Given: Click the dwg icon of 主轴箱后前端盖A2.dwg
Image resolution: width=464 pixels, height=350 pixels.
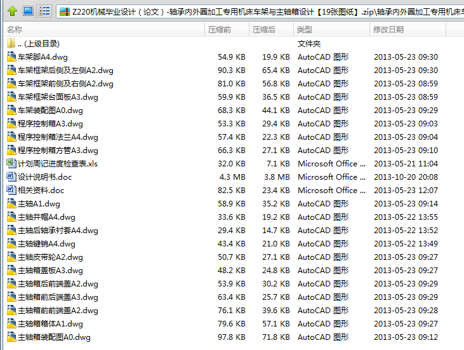Looking at the screenshot, I should pos(11,283).
